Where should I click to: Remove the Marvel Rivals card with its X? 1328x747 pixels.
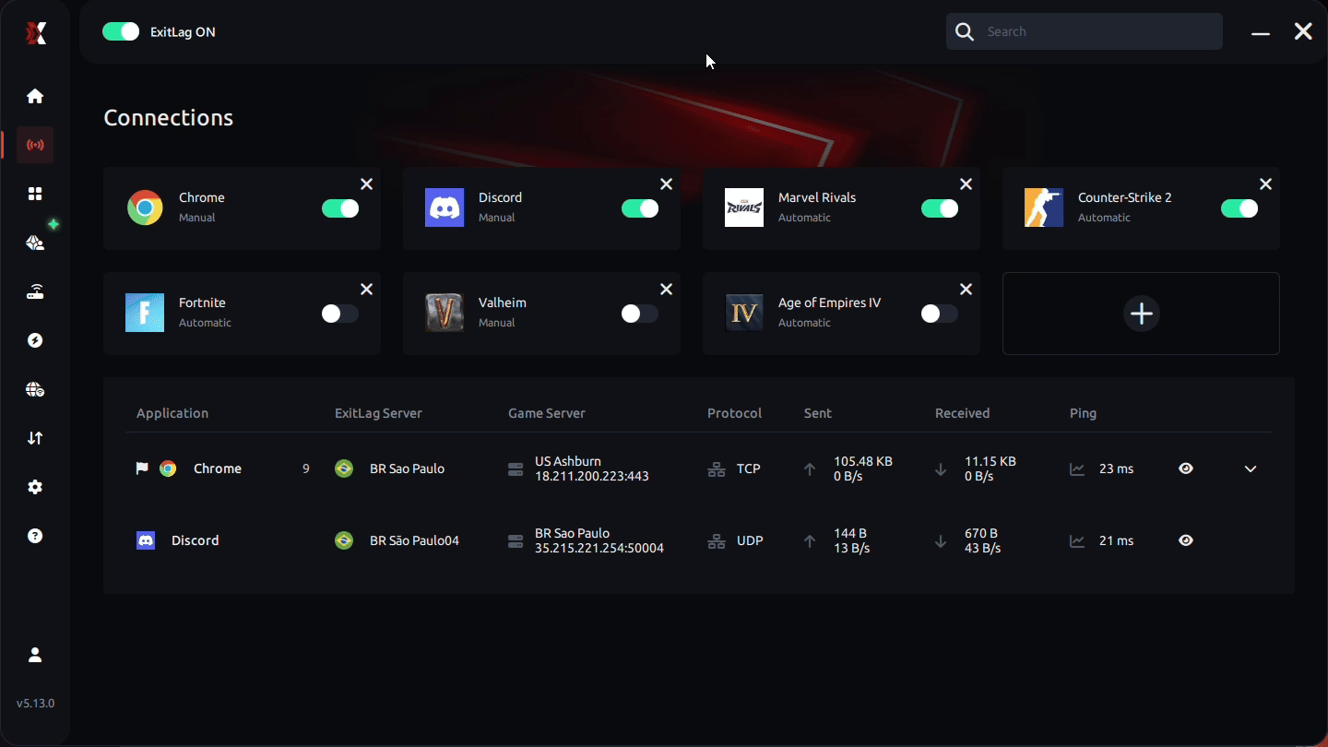coord(966,184)
